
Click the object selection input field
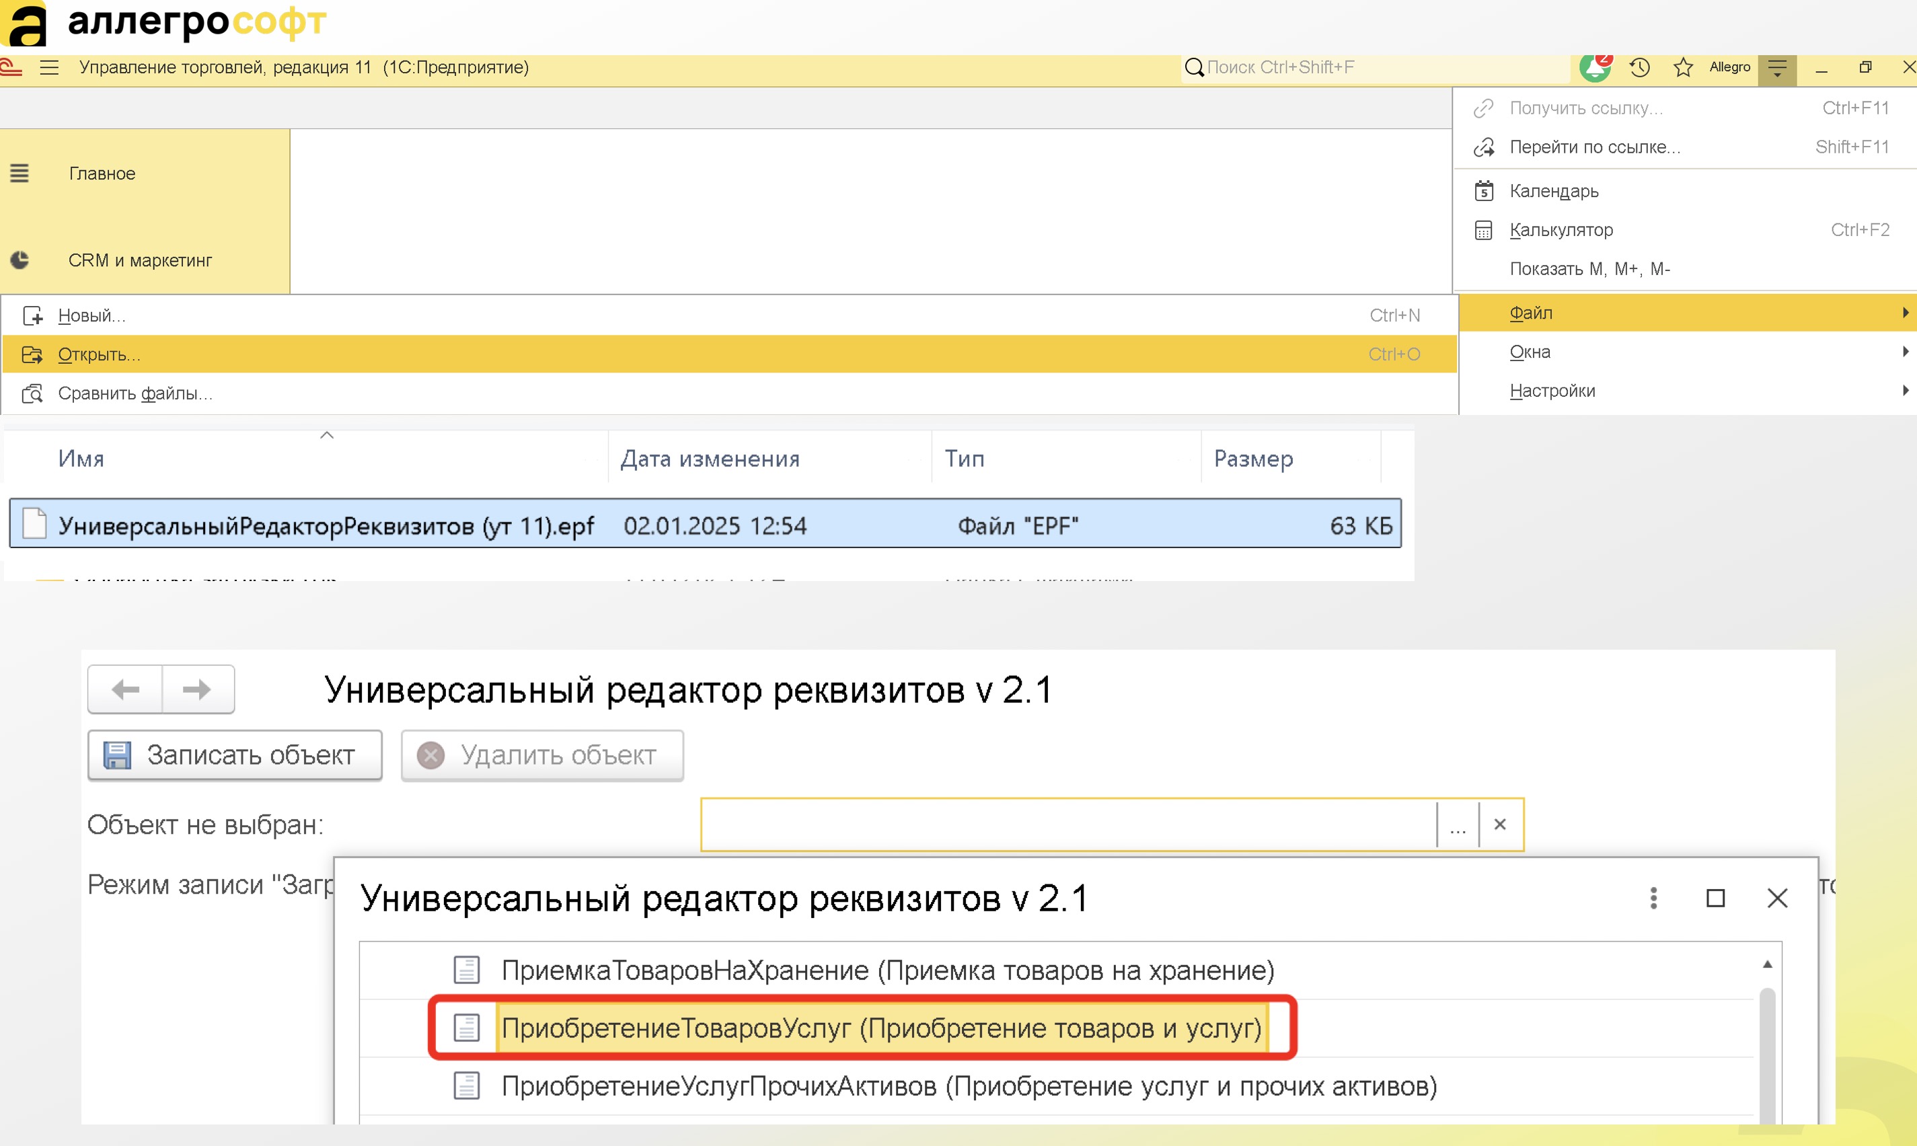(x=1069, y=825)
